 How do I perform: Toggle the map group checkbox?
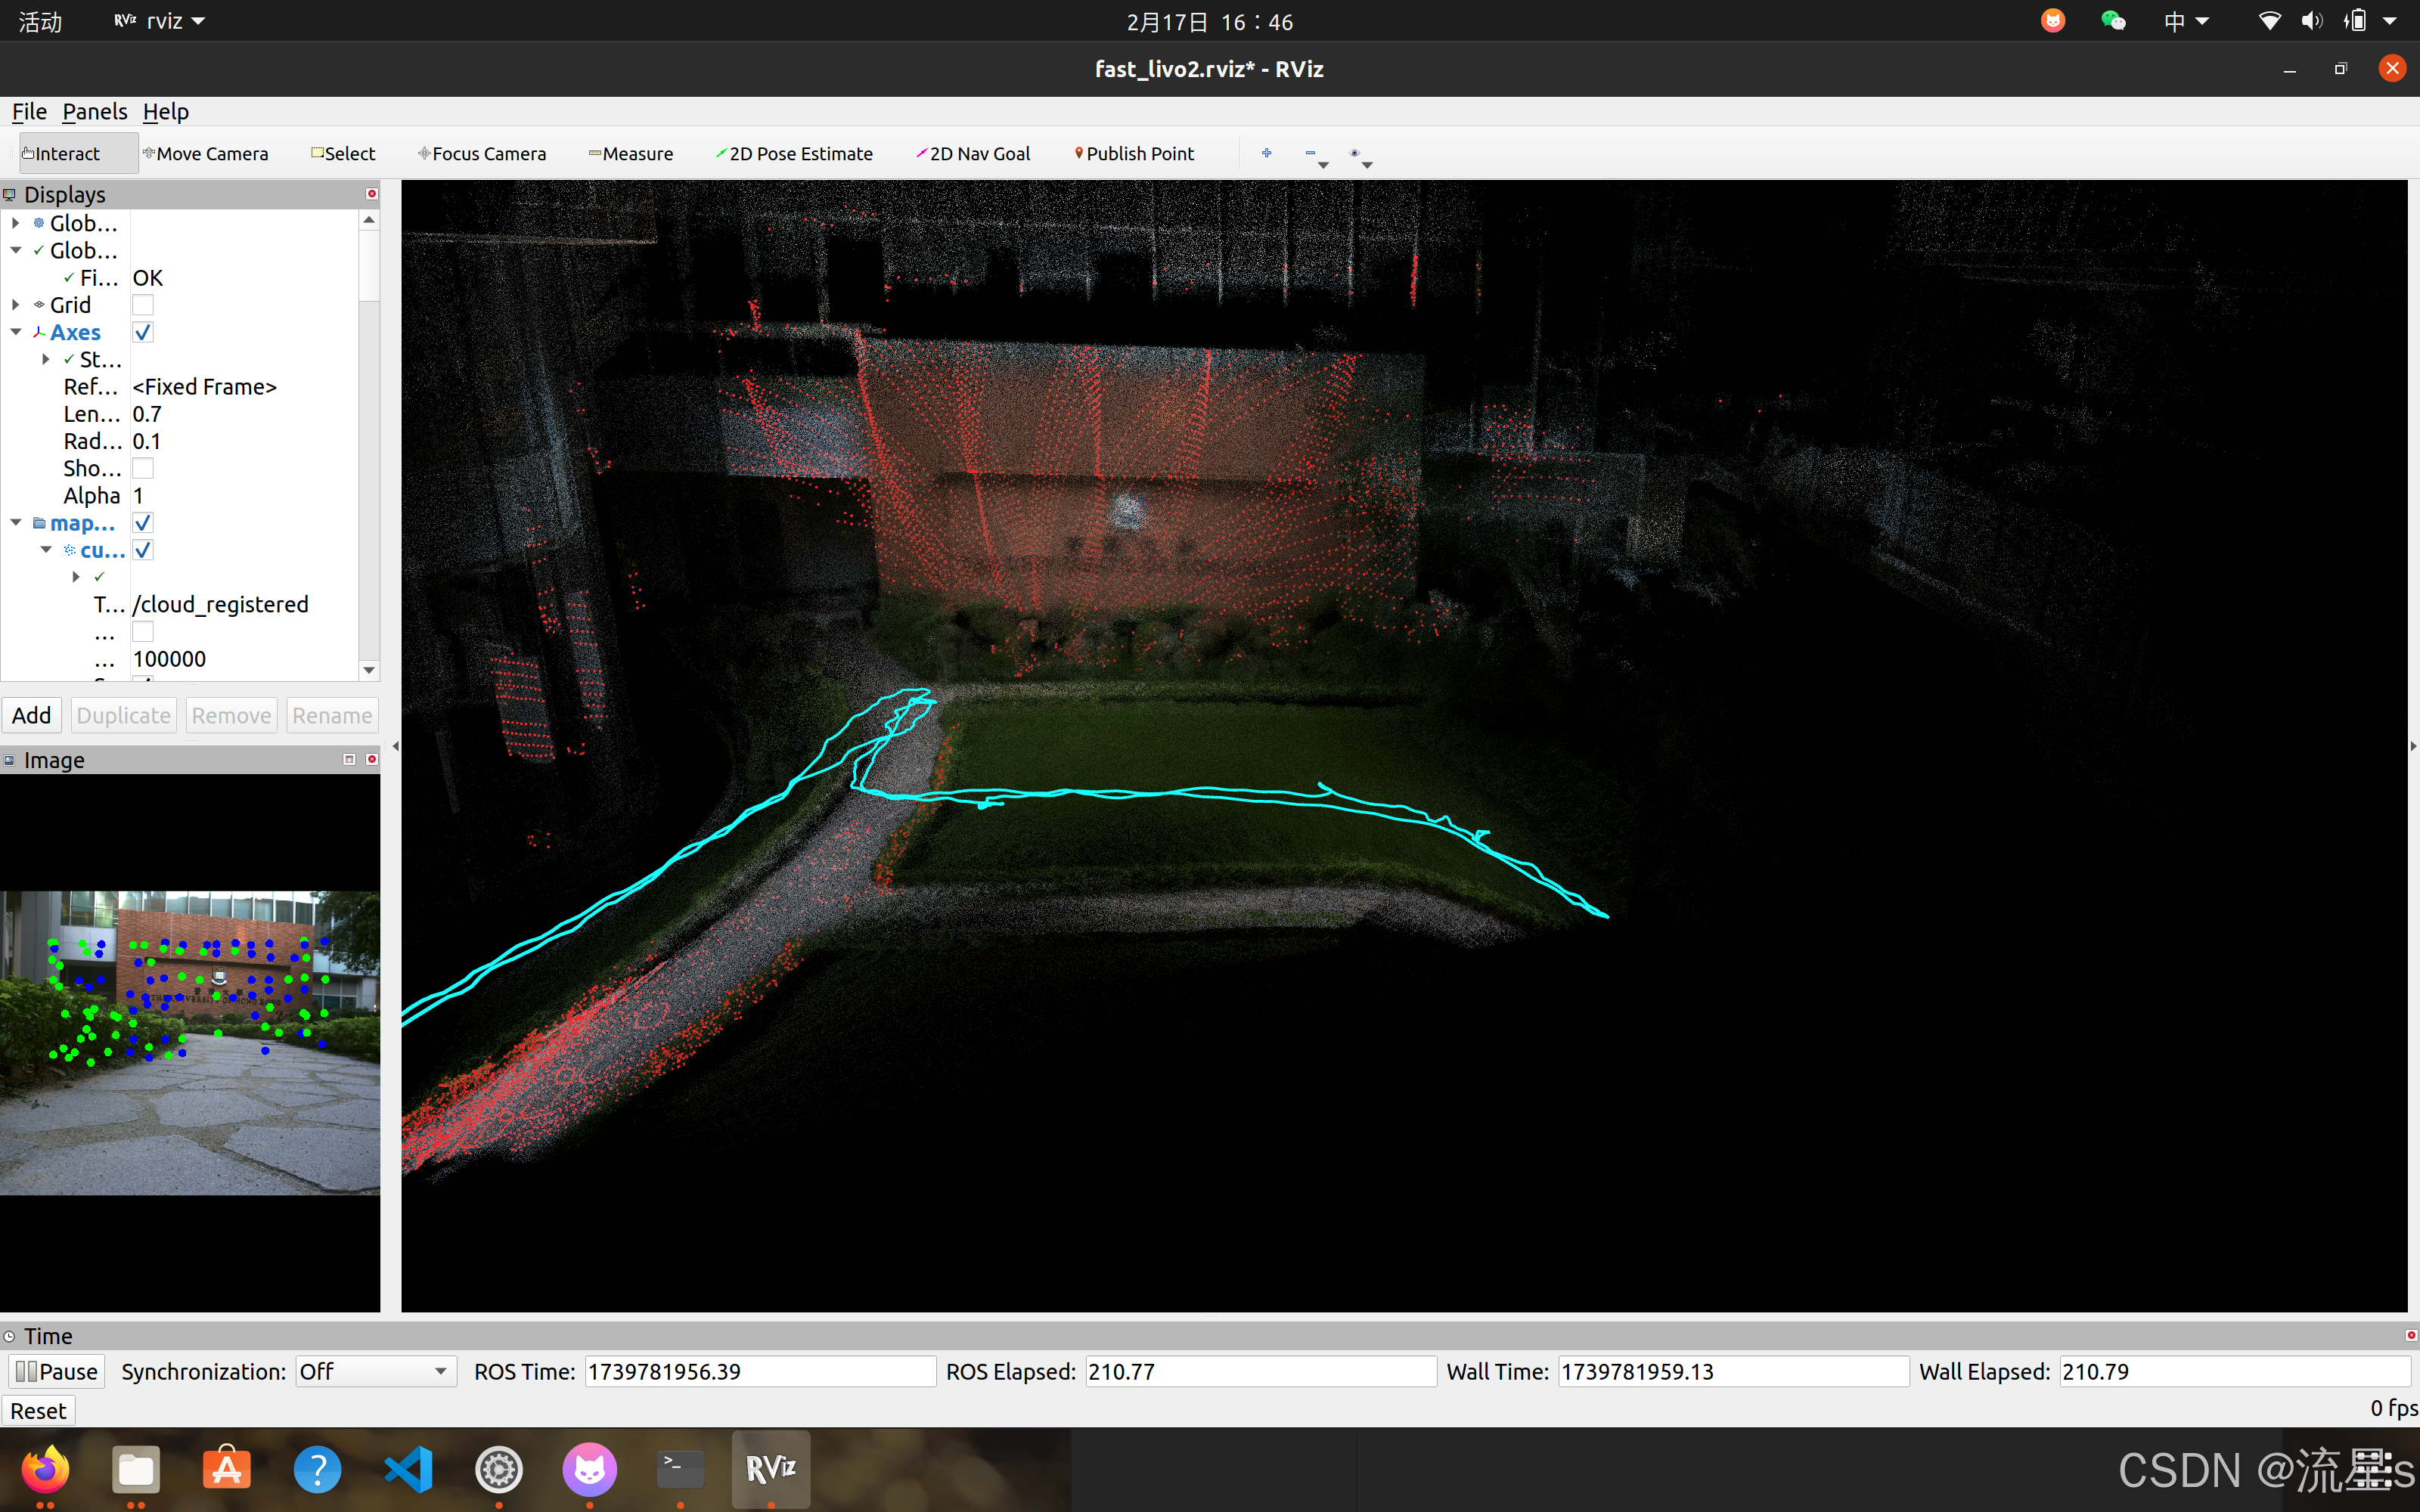143,523
